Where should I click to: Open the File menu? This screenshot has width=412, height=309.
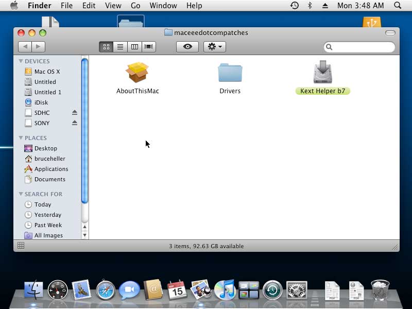click(x=66, y=6)
